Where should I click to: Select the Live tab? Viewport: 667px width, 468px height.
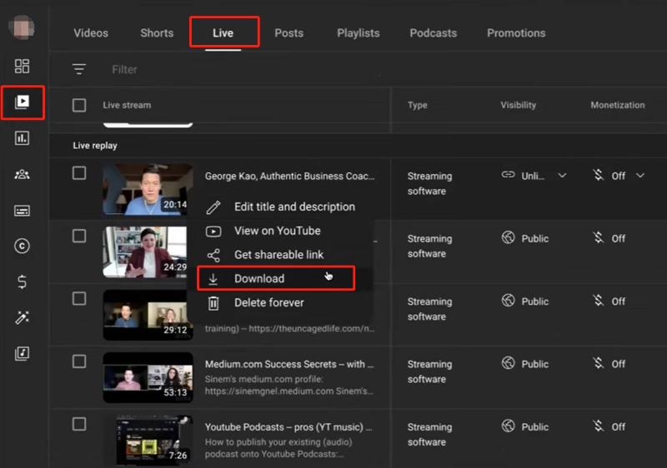point(223,32)
